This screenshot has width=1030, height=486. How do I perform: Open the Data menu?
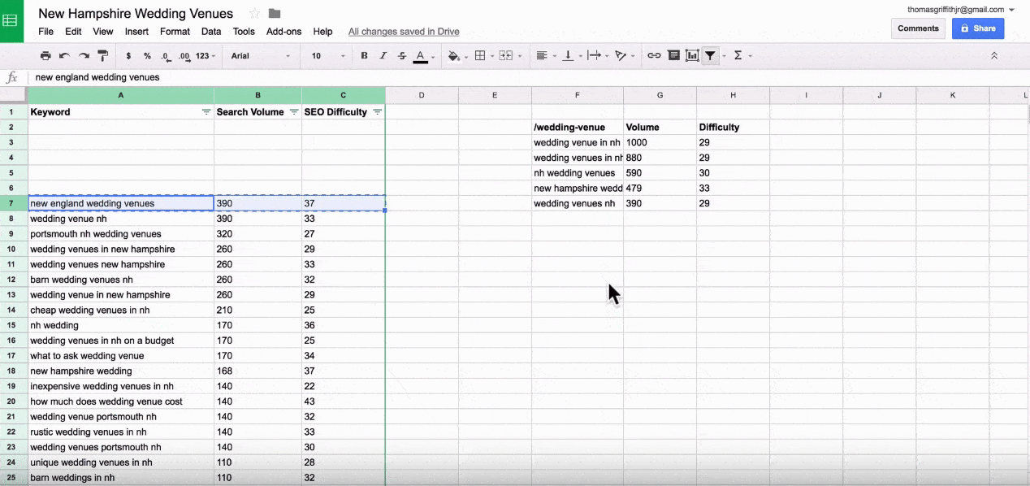tap(211, 32)
